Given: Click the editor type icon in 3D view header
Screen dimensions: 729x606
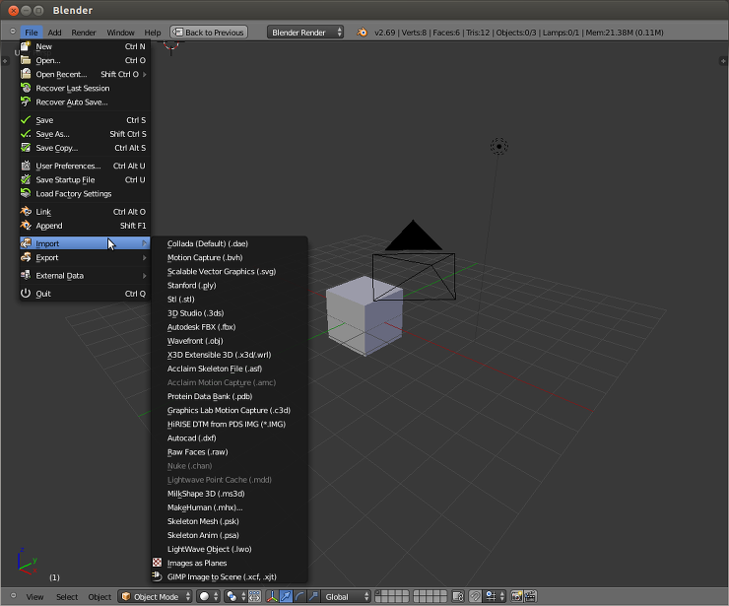Looking at the screenshot, I should (13, 596).
